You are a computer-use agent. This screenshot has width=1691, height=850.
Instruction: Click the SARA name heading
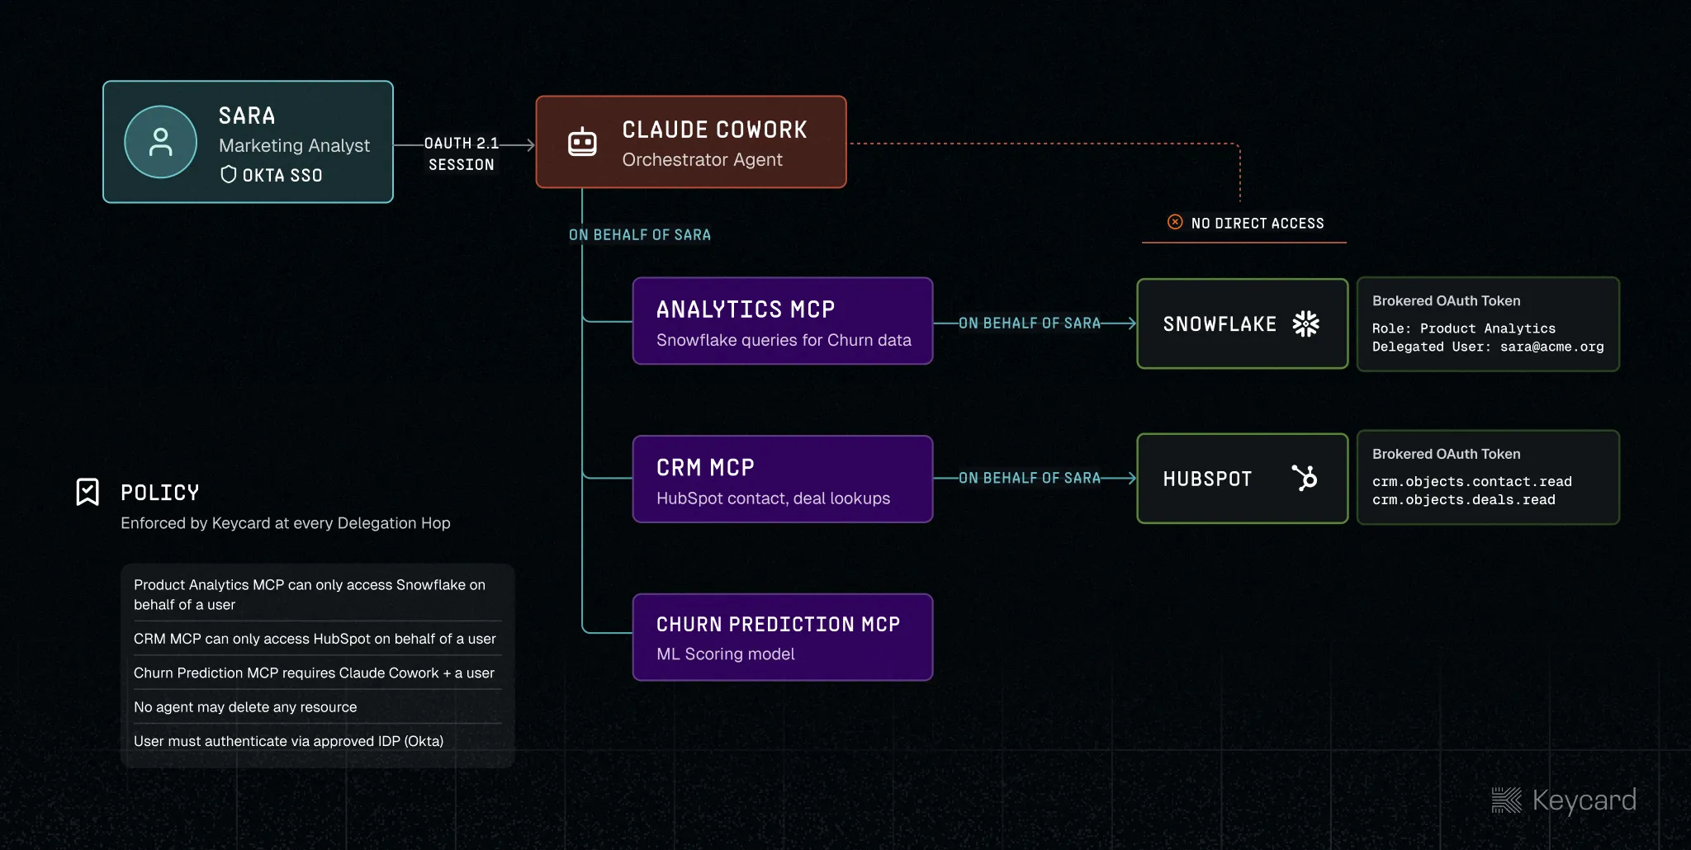(x=247, y=116)
